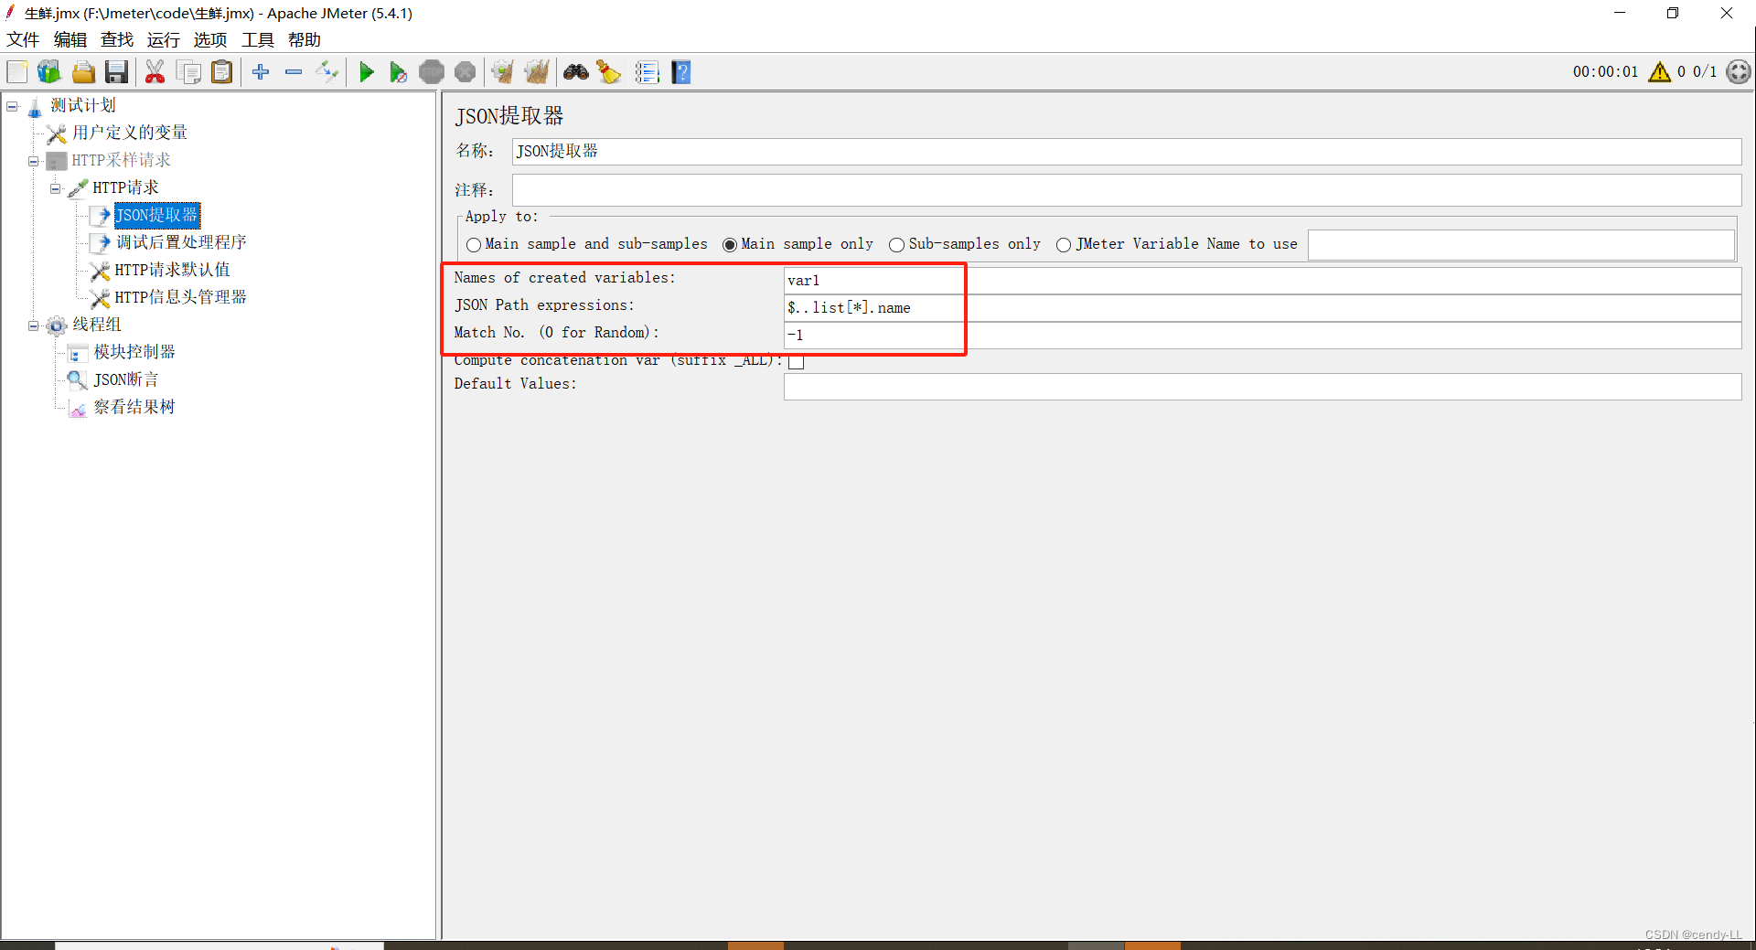Start the test plan

click(x=367, y=71)
